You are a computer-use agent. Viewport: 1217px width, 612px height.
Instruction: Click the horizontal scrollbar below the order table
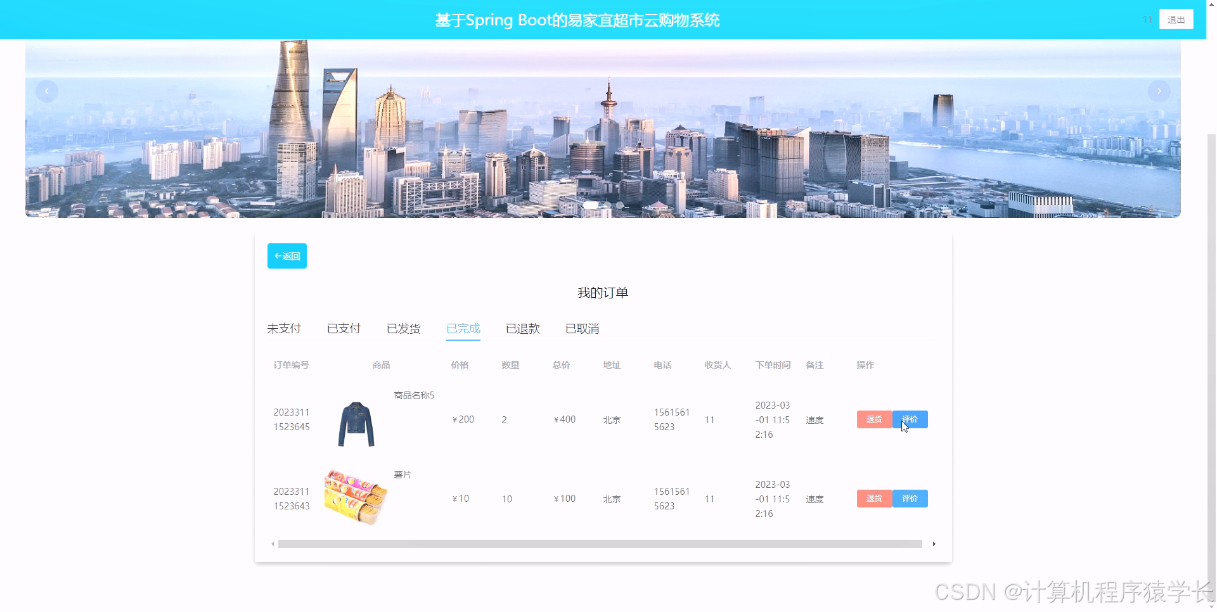point(602,544)
